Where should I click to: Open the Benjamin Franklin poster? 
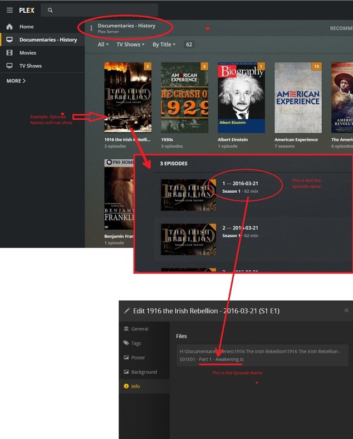[119, 194]
